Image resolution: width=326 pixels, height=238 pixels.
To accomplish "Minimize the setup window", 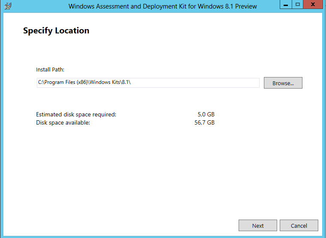I will point(286,4).
